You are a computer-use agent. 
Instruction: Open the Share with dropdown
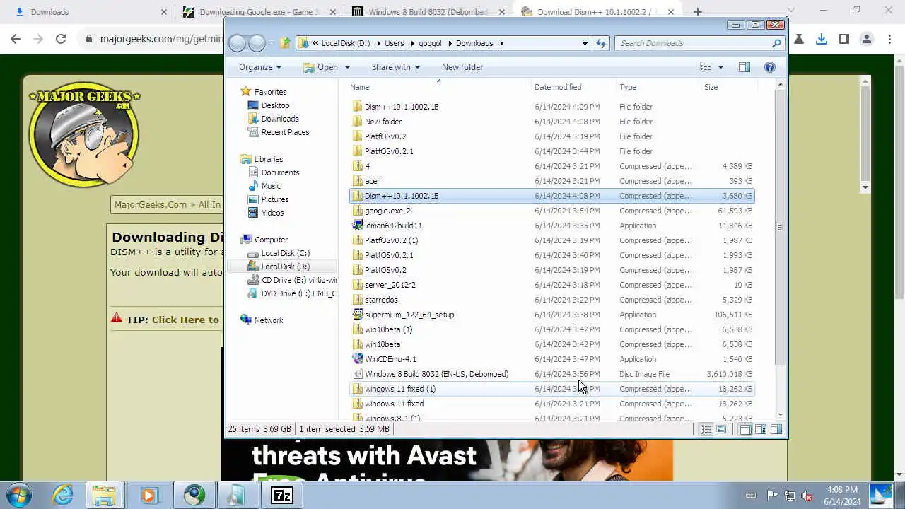[x=396, y=67]
